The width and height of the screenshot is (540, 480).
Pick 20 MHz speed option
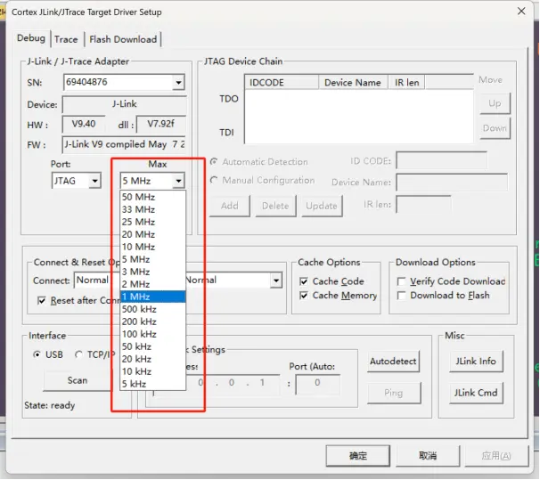pos(152,234)
